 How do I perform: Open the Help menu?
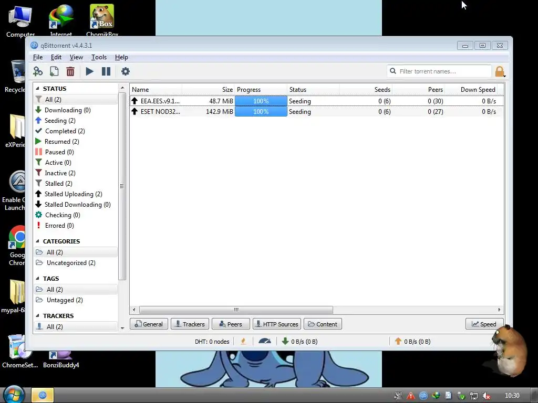121,57
